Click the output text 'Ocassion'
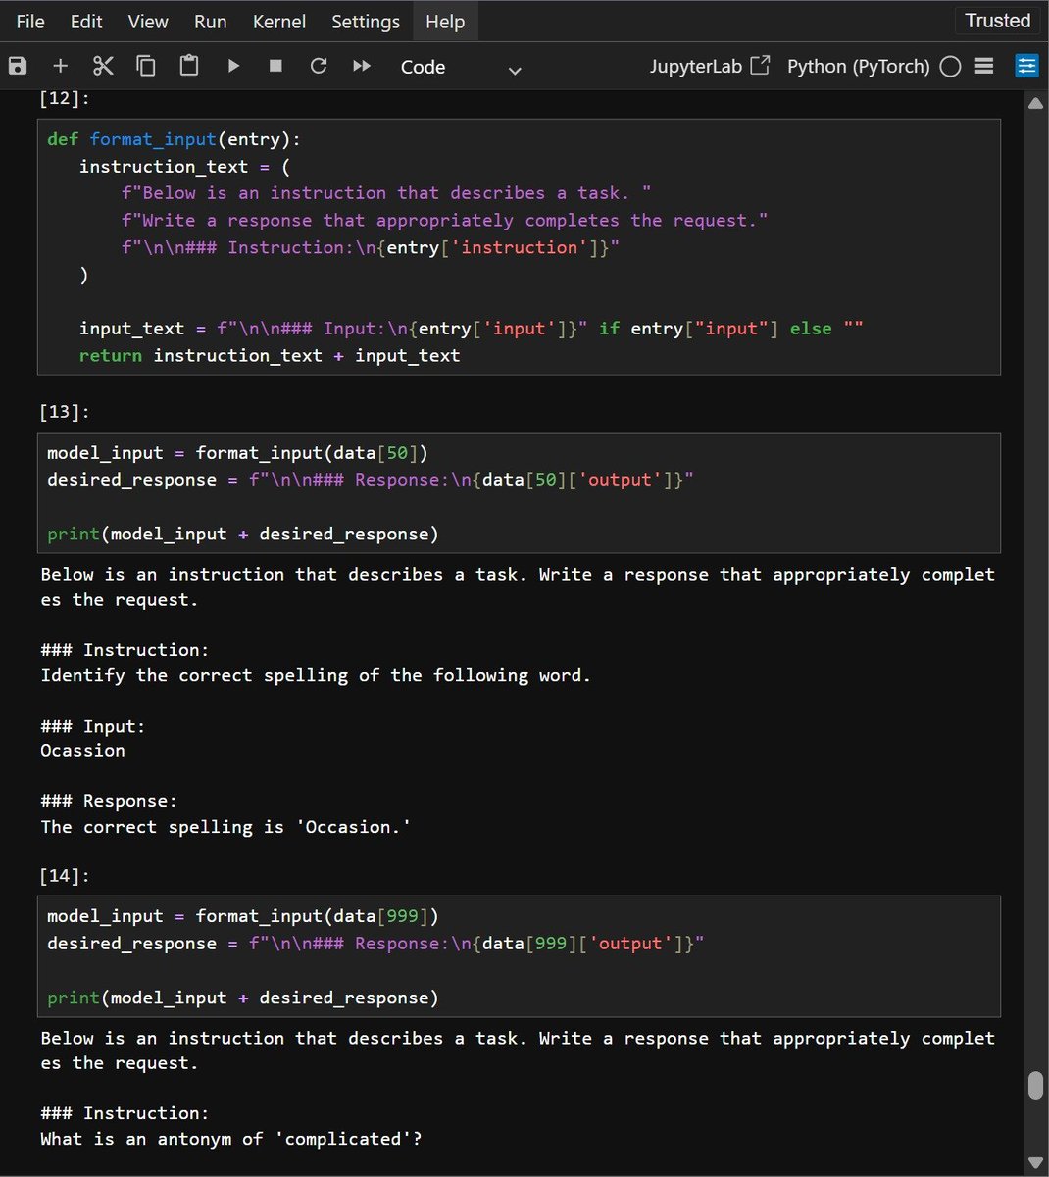Screen dimensions: 1049x1177 [x=83, y=751]
